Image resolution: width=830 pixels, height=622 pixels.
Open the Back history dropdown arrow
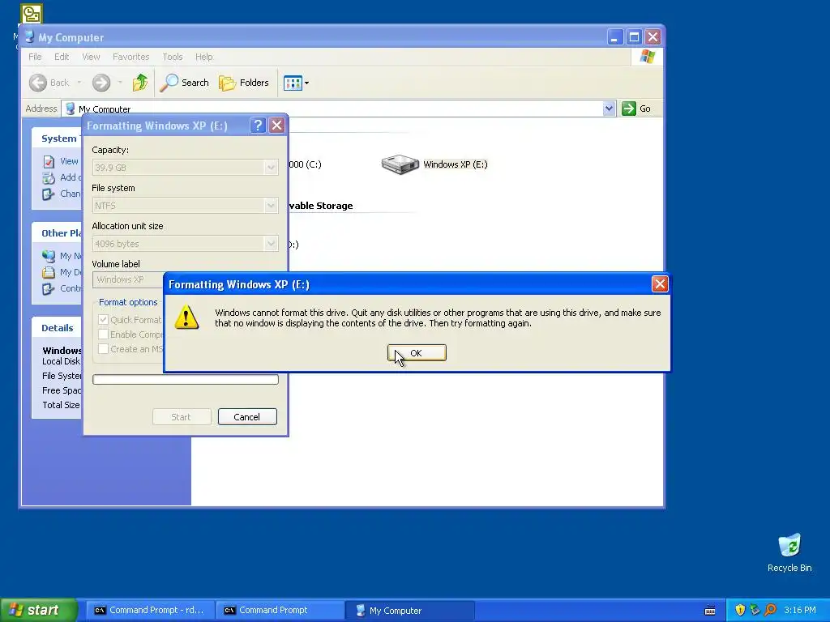coord(79,83)
